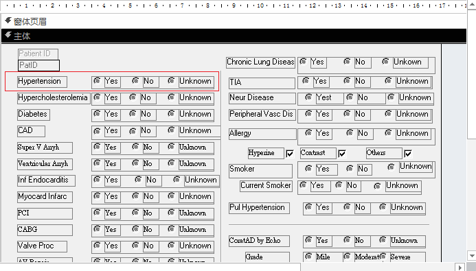Select Yes radio button for CoarAD by Echo
Viewport: 476px width, 271px height.
point(308,240)
